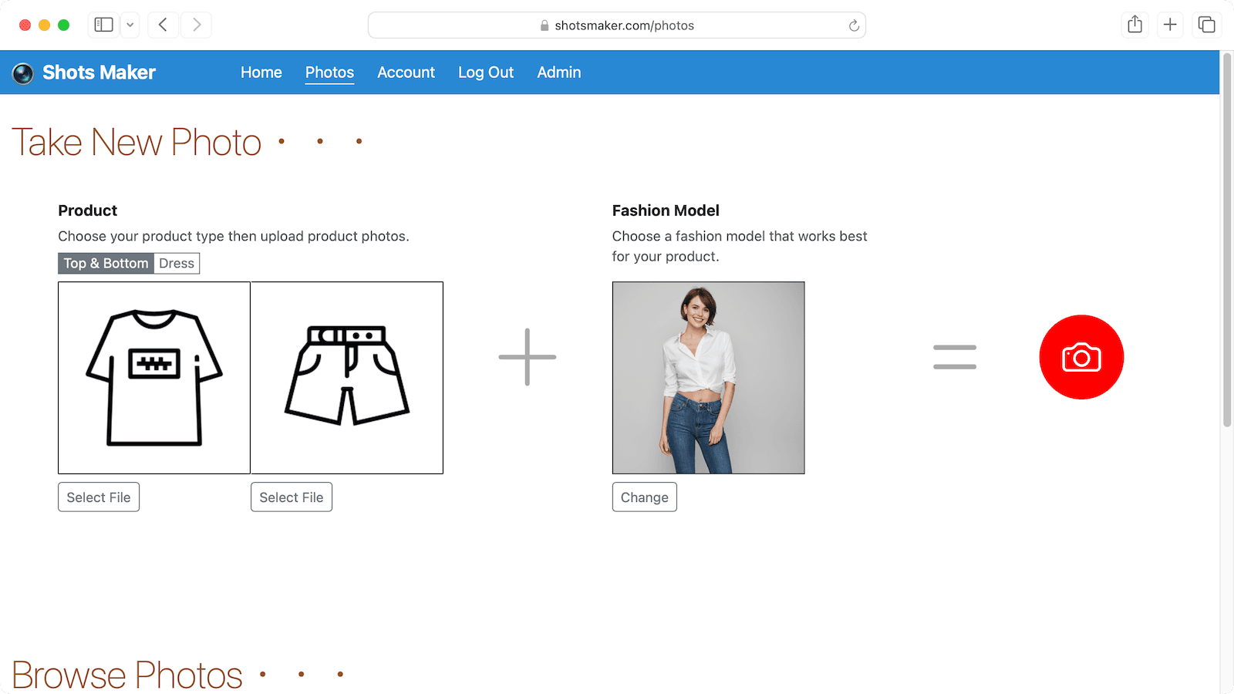Switch product type to Dress
Screen dimensions: 1234x694
click(176, 263)
